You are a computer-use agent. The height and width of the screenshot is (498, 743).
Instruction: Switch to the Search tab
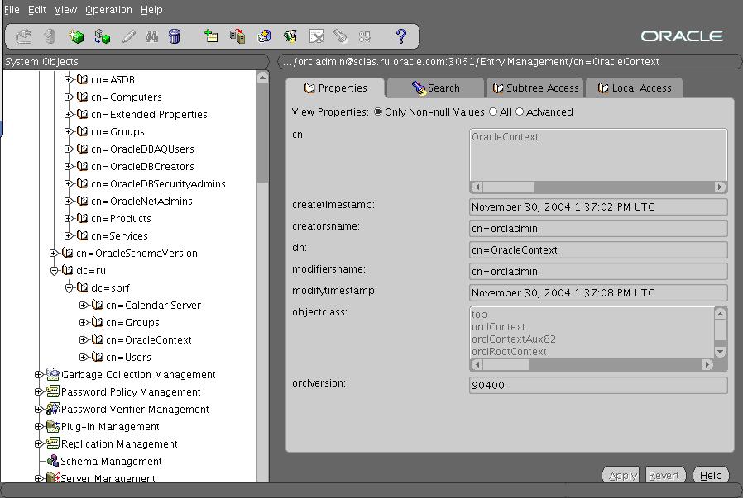click(435, 88)
